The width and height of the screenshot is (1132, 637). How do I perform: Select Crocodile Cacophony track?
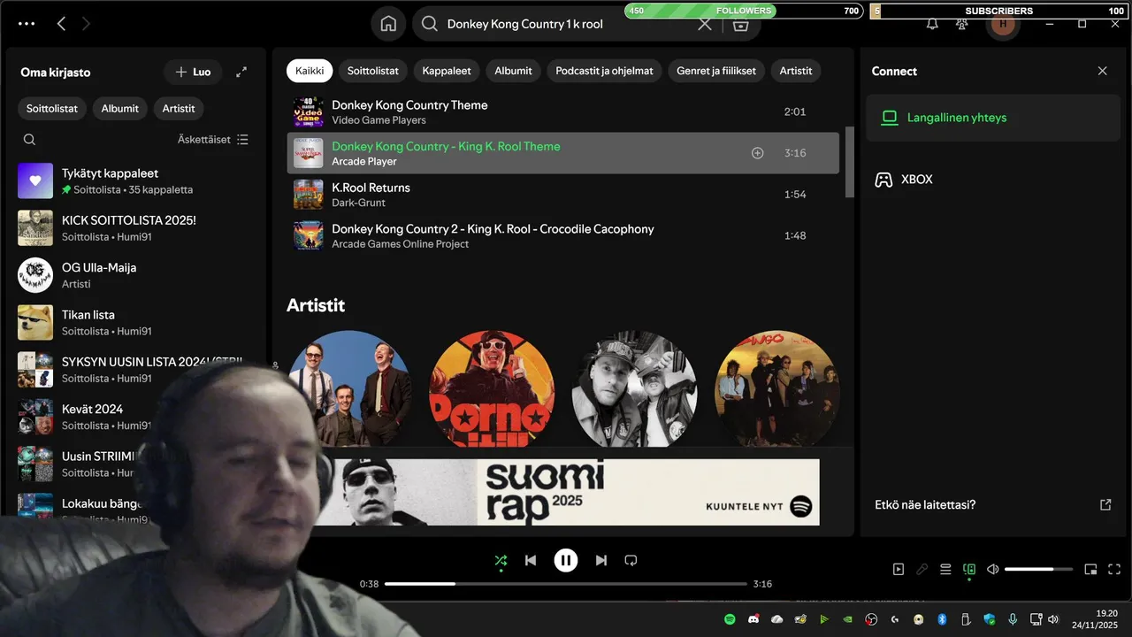[x=562, y=235]
